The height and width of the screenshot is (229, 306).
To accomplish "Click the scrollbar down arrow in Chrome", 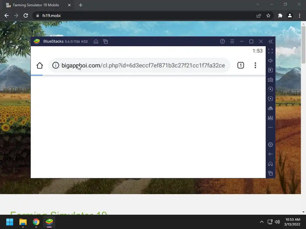I will tap(303, 212).
